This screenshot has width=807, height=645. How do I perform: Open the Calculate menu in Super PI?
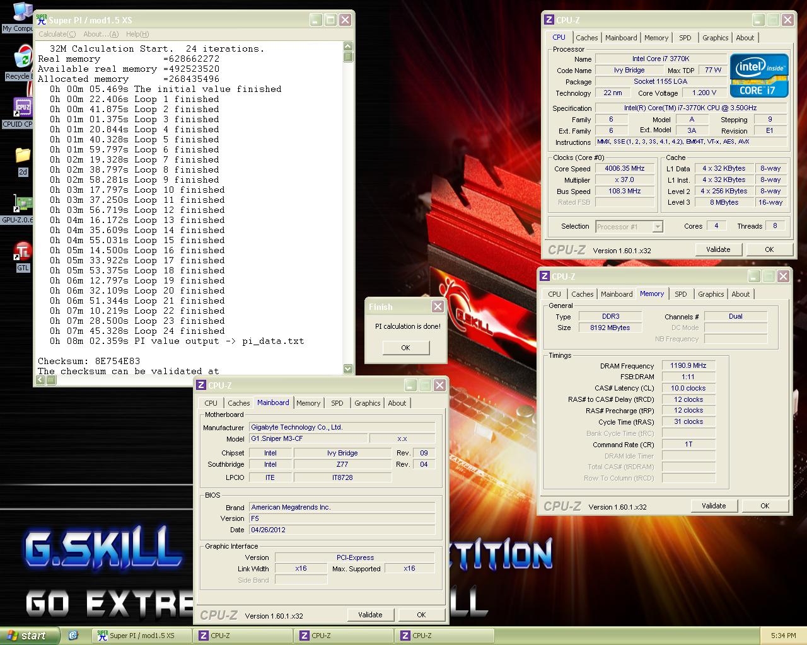coord(57,34)
